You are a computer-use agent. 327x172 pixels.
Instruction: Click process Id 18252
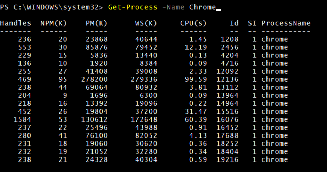point(227,144)
